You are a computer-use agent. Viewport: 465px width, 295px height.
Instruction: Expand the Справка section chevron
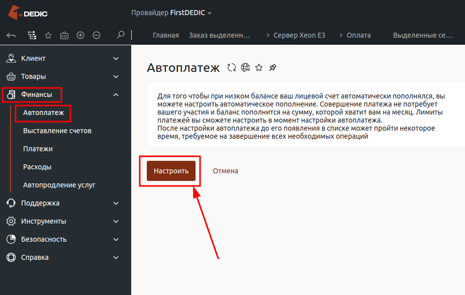click(x=116, y=258)
